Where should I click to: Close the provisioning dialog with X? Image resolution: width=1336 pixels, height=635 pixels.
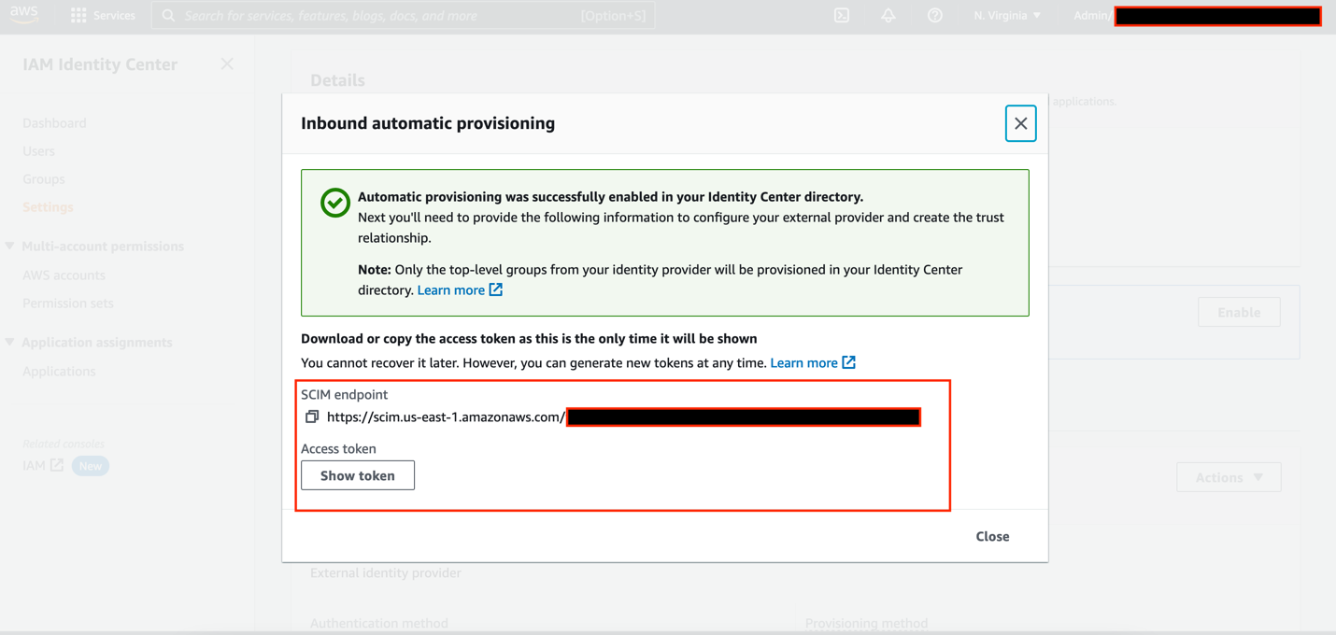tap(1020, 123)
